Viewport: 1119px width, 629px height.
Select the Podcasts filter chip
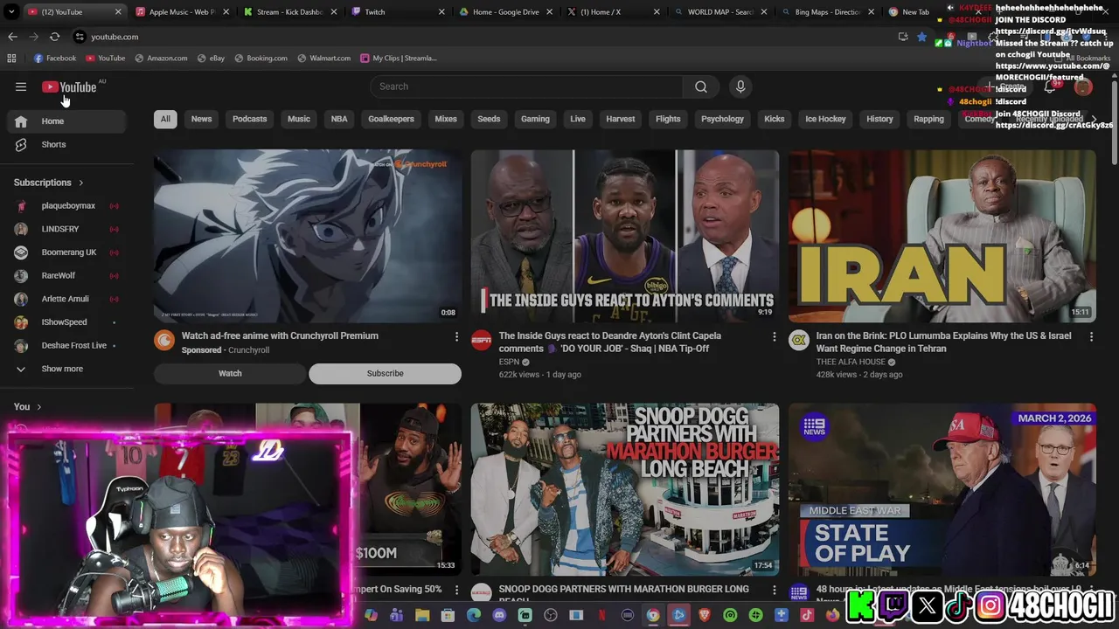pyautogui.click(x=250, y=119)
